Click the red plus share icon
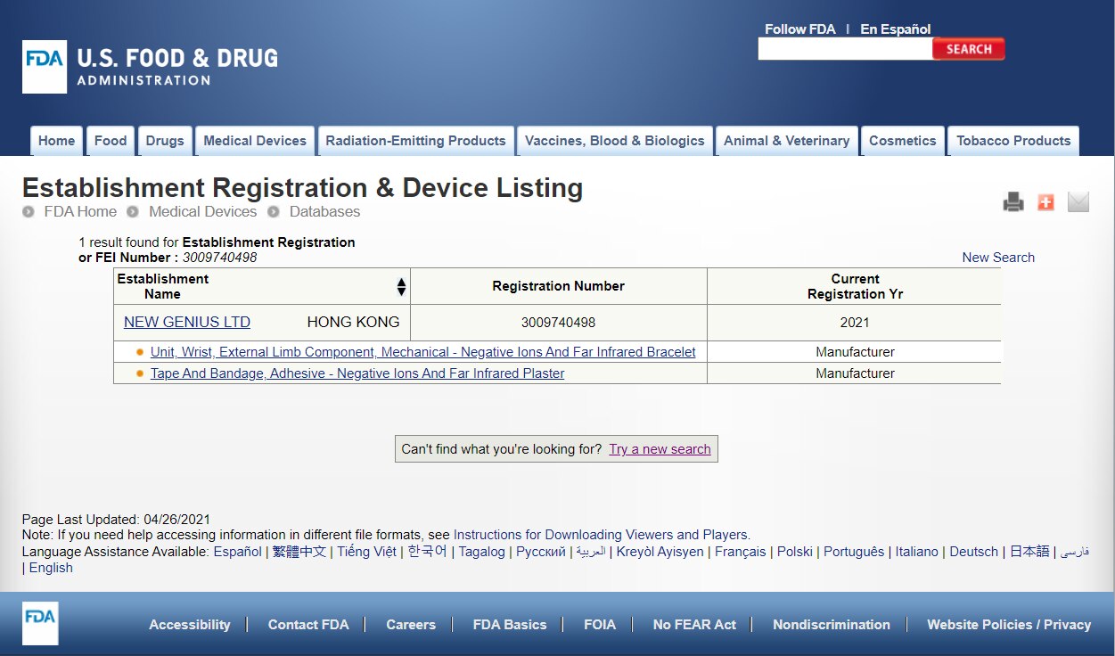 point(1045,202)
